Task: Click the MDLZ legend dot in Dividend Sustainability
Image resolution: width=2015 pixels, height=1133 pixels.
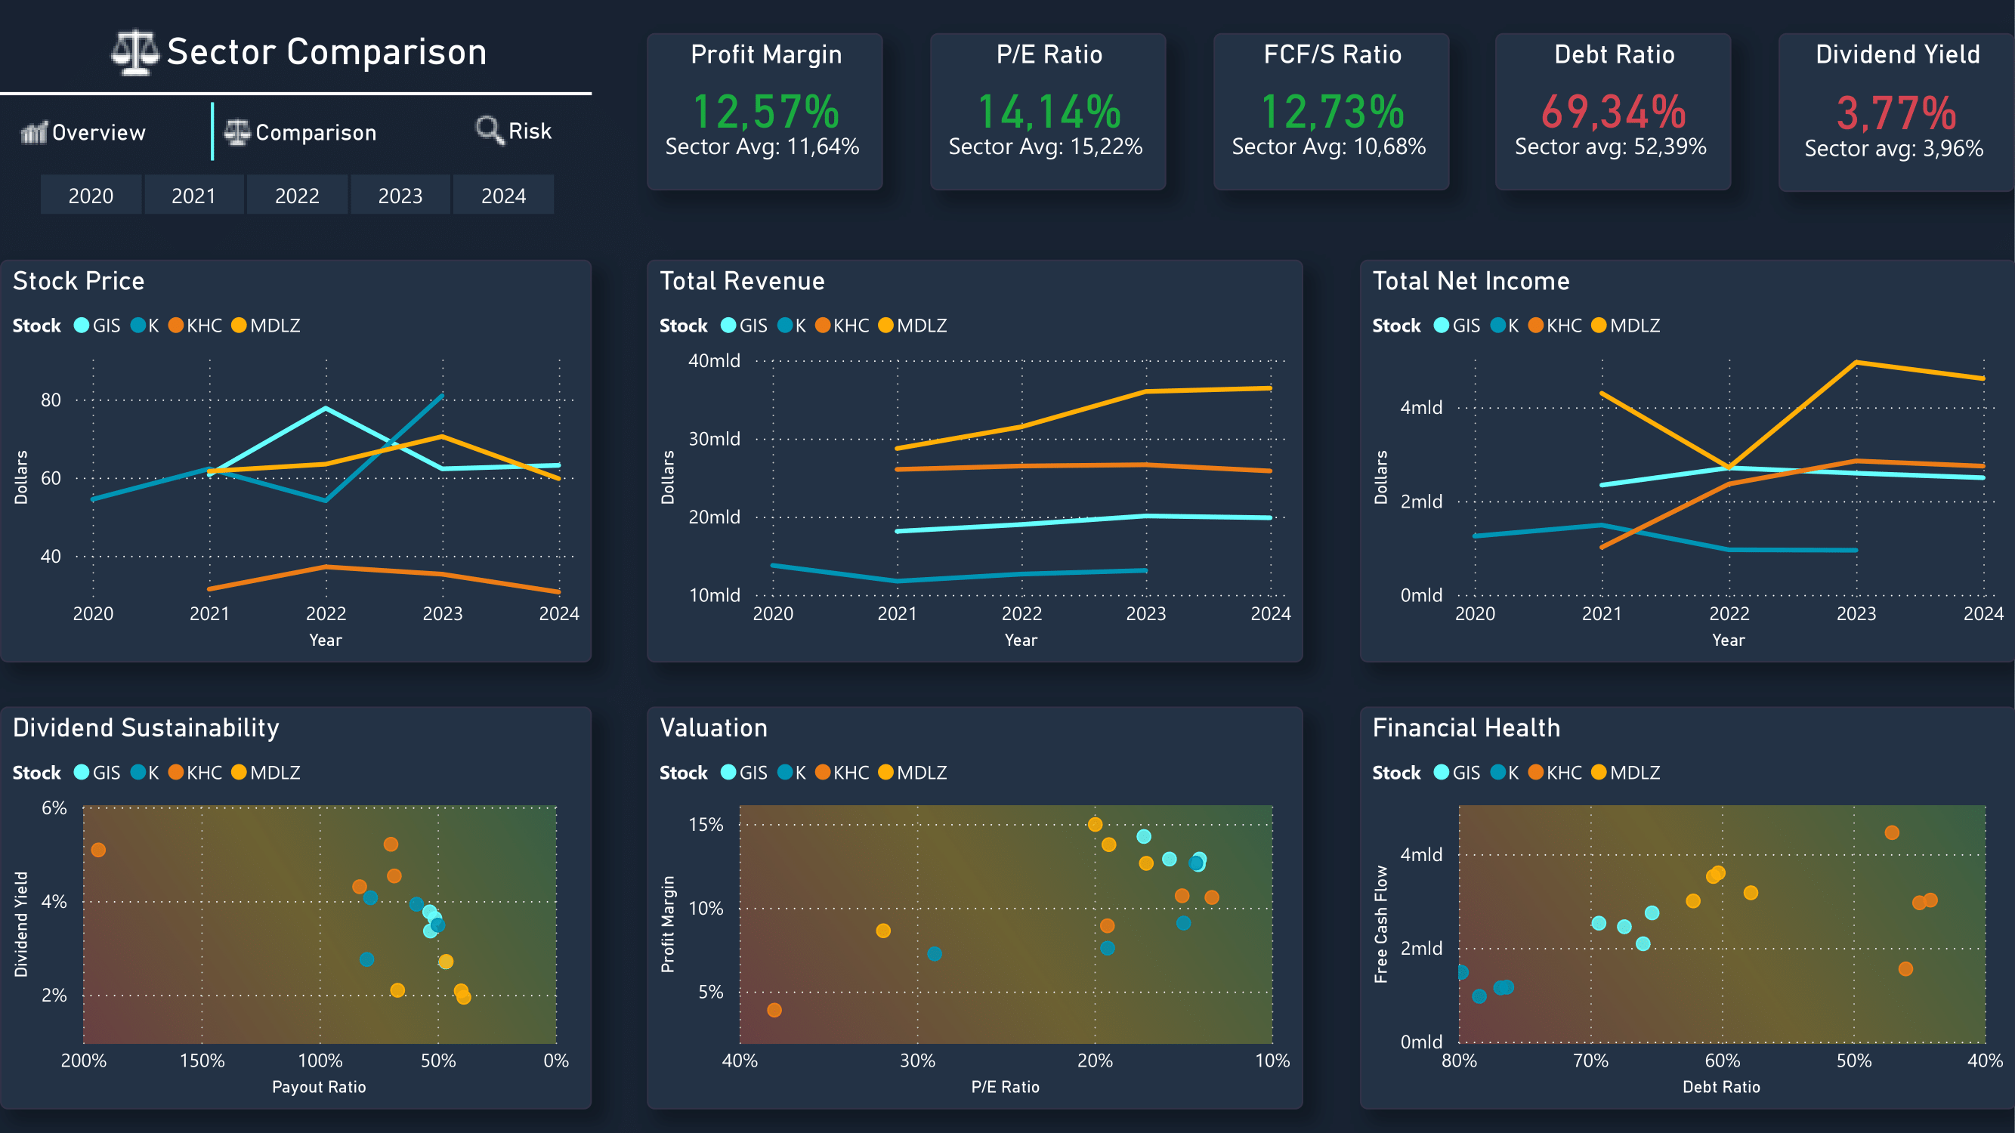Action: 239,773
